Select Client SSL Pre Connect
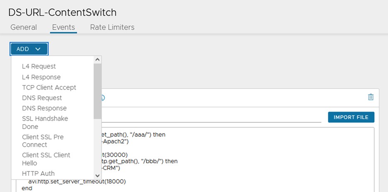 [43, 141]
